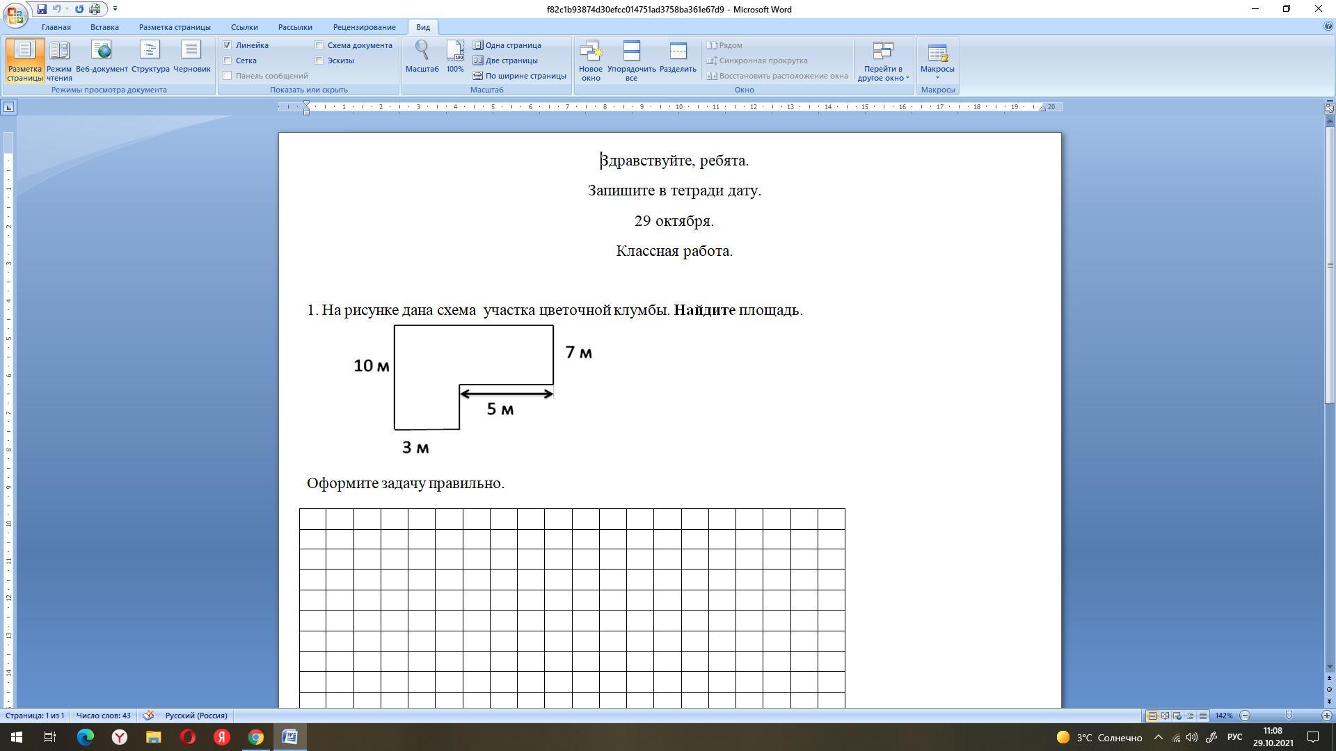Image resolution: width=1336 pixels, height=751 pixels.
Task: Open the Макросы dropdown arrow
Action: point(937,77)
